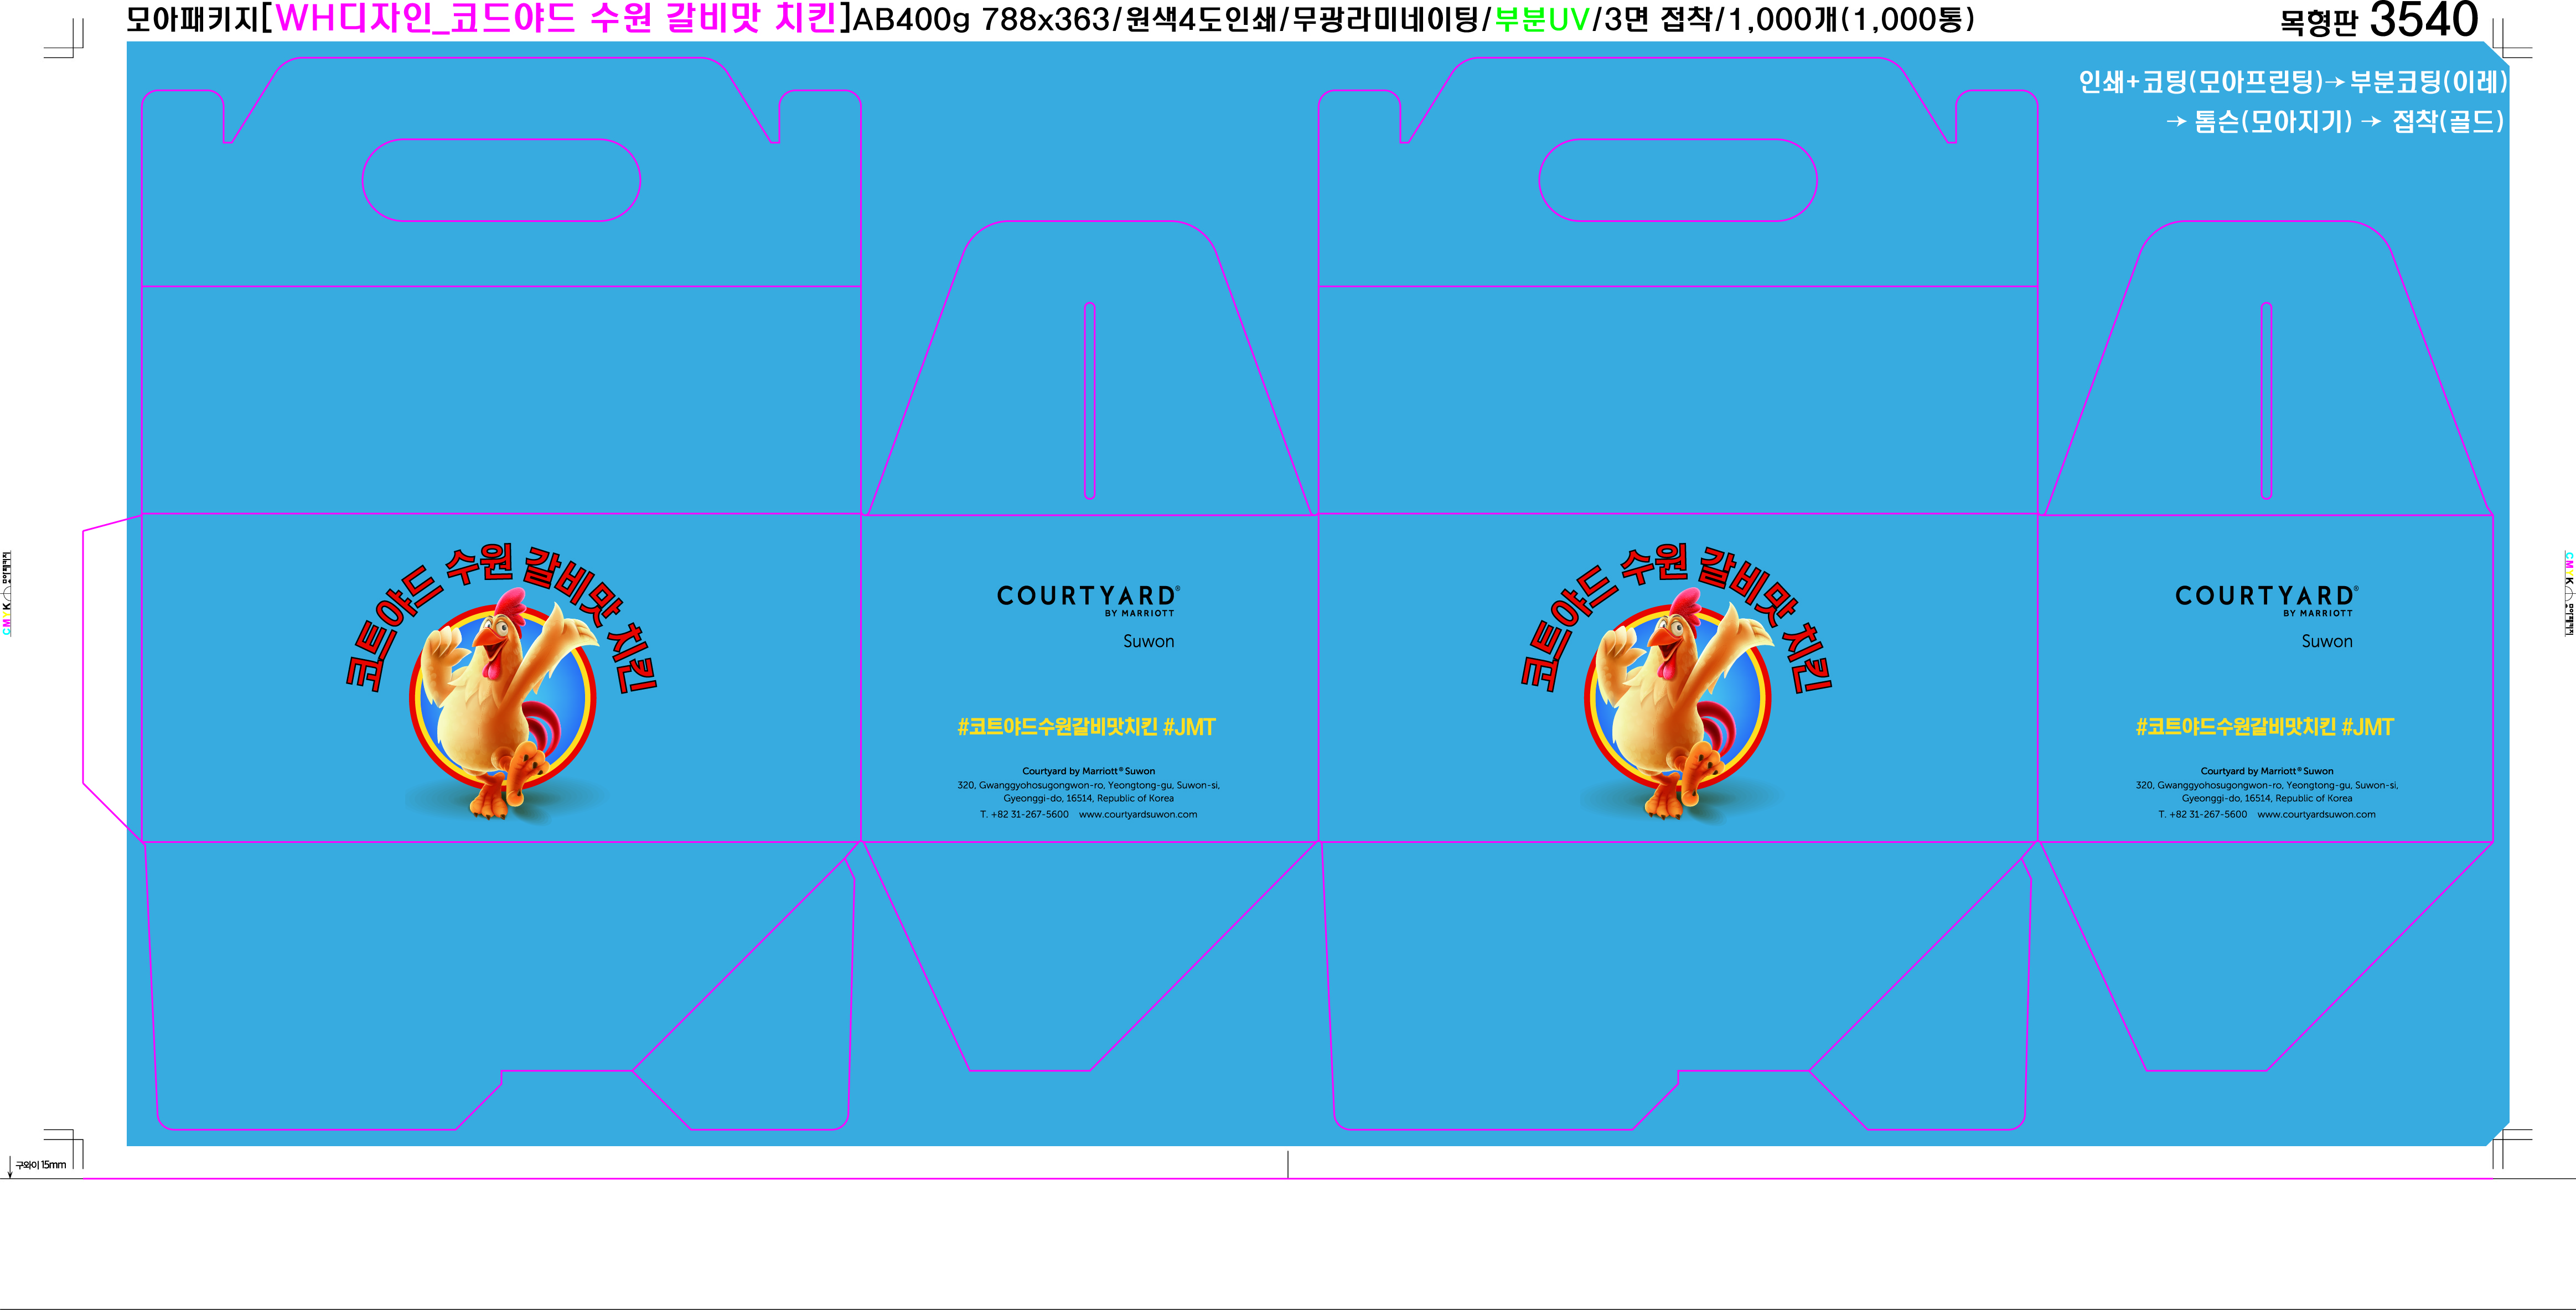
Task: Click the left vertical slot cutout
Action: point(1089,400)
